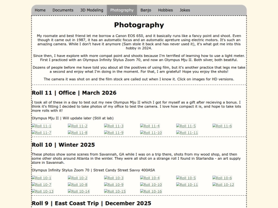Open the Home tab
Image resolution: width=278 pixels, height=208 pixels.
[40, 10]
